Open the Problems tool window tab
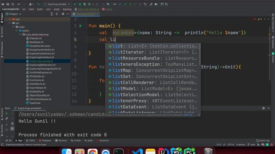 click(45, 141)
